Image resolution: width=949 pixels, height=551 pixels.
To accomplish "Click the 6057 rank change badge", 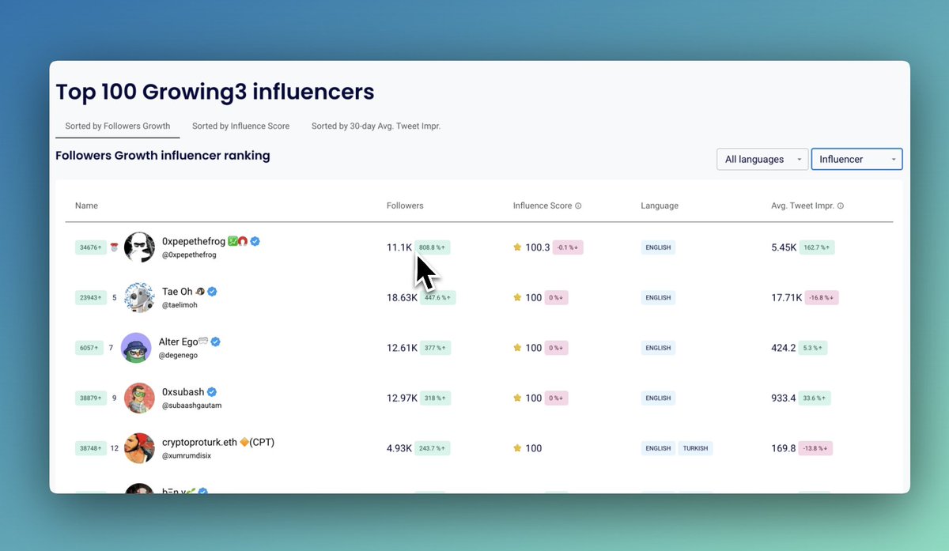I will [89, 348].
